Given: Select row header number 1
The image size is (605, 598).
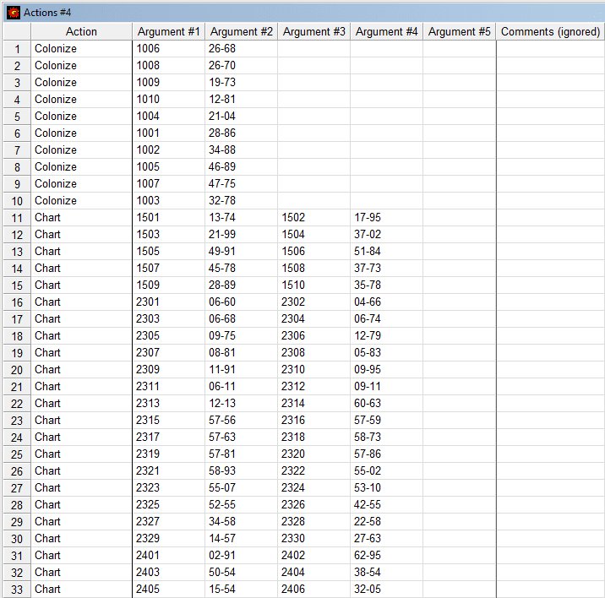Looking at the screenshot, I should 16,49.
